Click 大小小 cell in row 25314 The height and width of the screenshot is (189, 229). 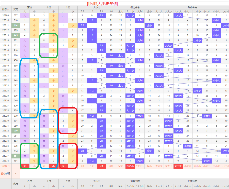(197, 40)
